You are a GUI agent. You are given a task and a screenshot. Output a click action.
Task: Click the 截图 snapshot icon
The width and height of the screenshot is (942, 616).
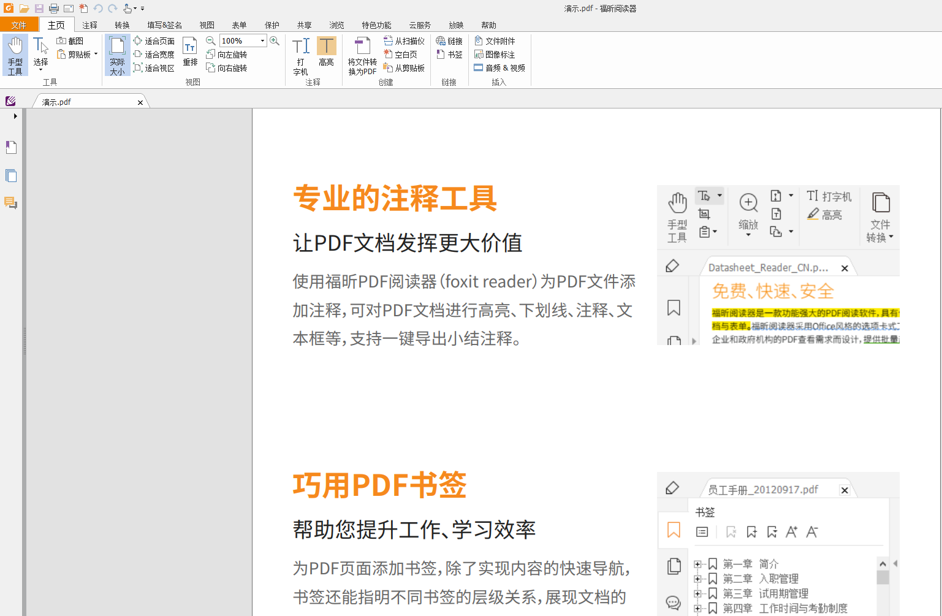[x=63, y=40]
